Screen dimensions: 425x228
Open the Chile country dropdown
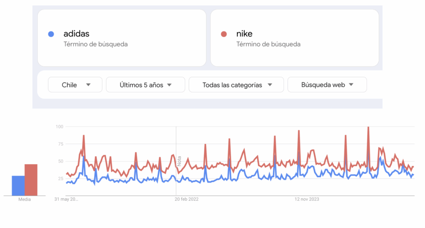pyautogui.click(x=75, y=85)
